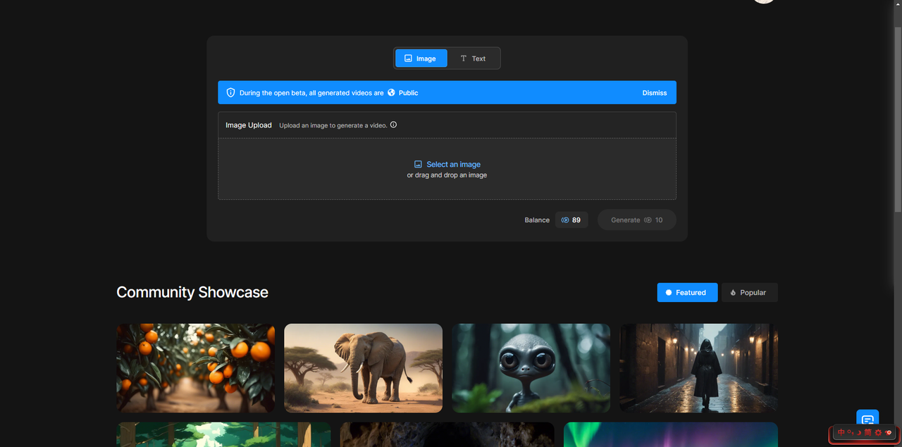Click the shield icon in the beta banner
Viewport: 902px width, 447px height.
[230, 93]
